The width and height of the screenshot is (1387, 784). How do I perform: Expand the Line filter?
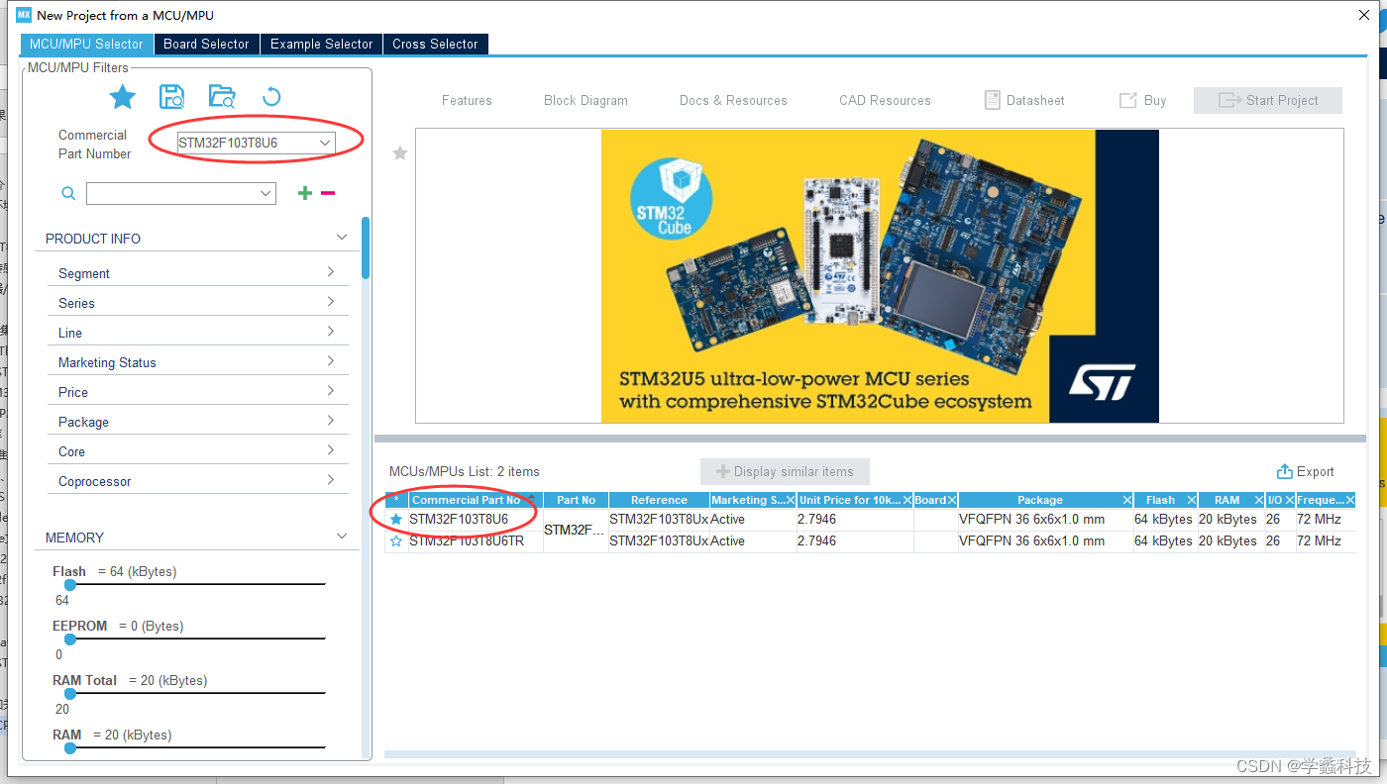coord(331,332)
